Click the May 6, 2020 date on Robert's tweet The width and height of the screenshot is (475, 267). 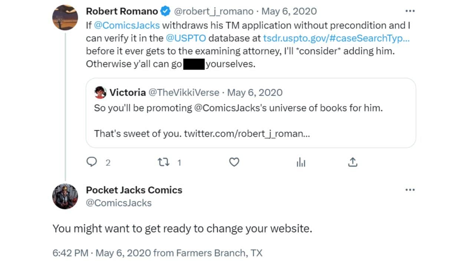289,11
